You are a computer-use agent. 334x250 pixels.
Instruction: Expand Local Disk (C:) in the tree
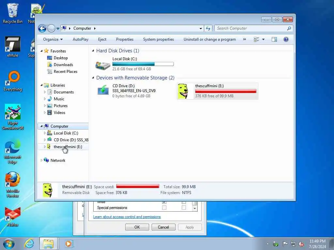(x=45, y=133)
